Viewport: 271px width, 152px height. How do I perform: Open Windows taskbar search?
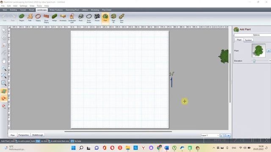81,148
